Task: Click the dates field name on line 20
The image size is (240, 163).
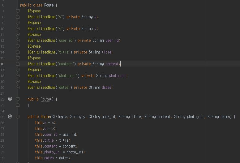Action: coord(106,88)
